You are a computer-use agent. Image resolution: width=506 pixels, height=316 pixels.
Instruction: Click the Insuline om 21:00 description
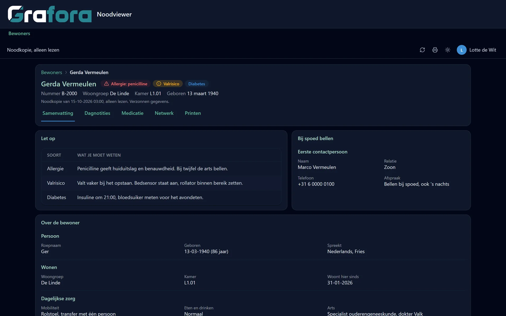(140, 197)
